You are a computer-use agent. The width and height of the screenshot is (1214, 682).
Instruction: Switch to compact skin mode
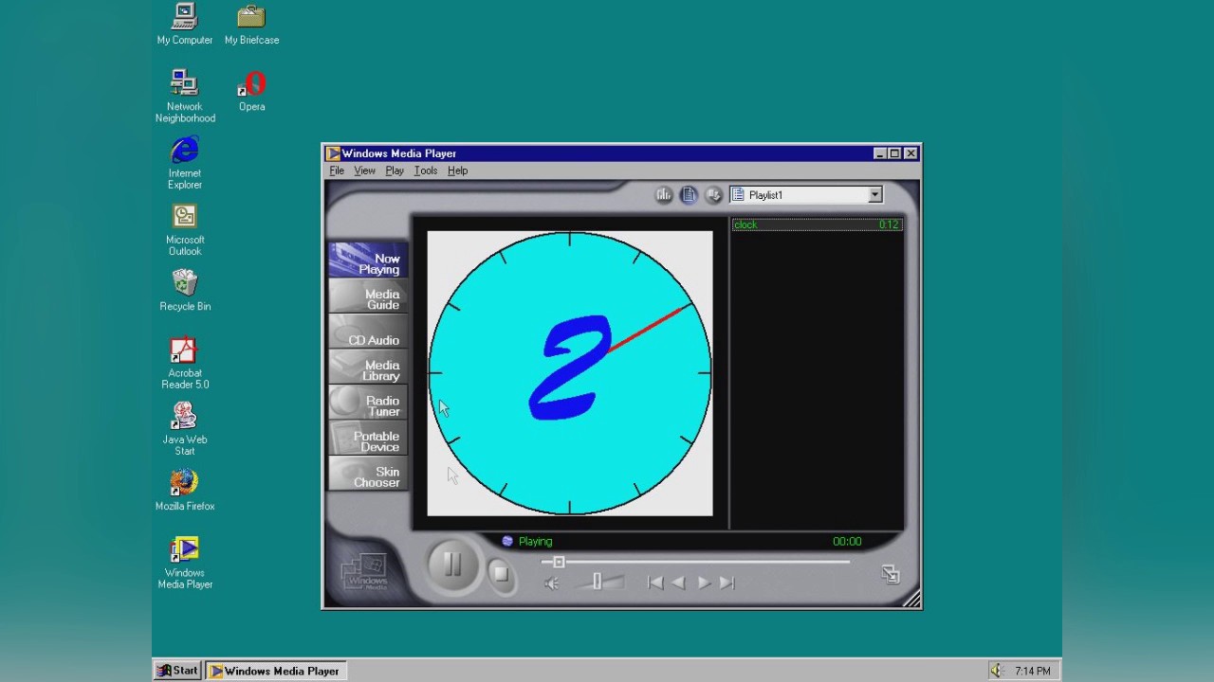click(890, 574)
